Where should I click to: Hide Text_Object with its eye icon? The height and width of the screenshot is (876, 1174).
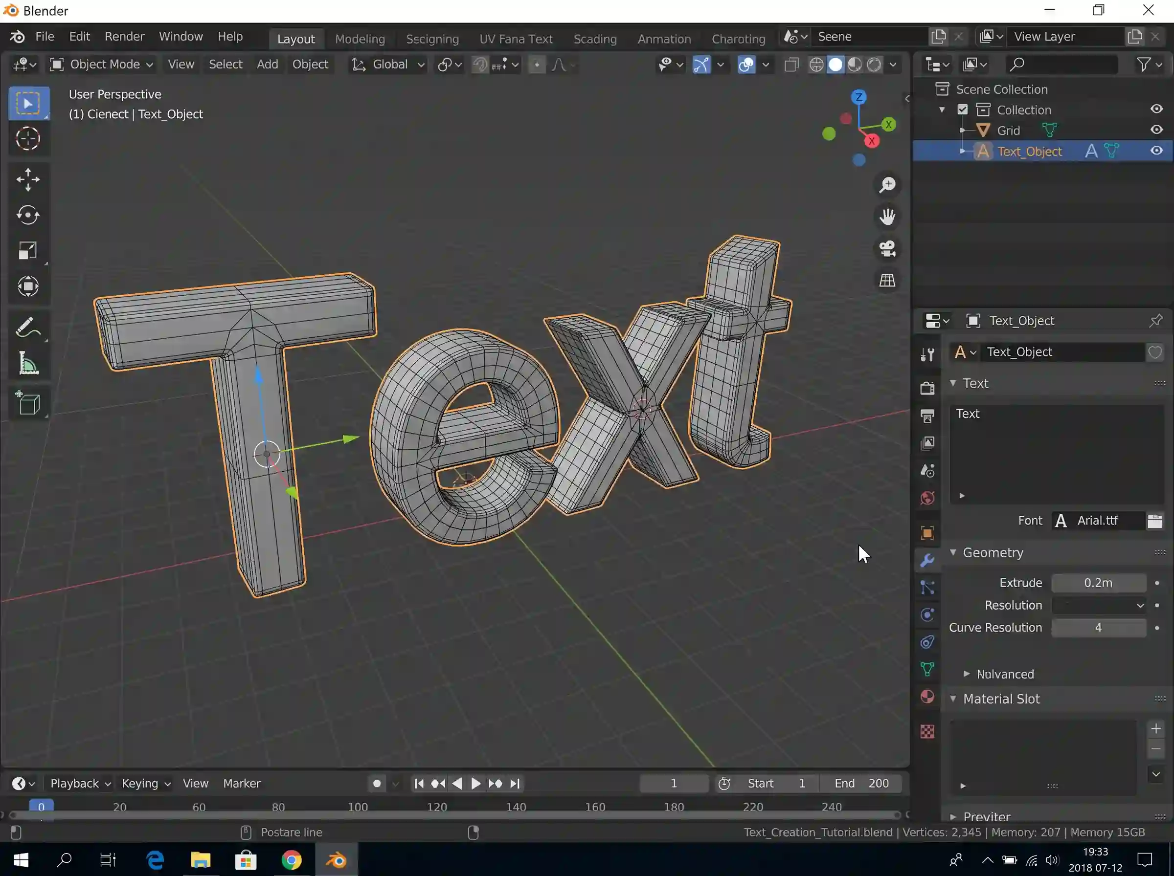[1157, 151]
